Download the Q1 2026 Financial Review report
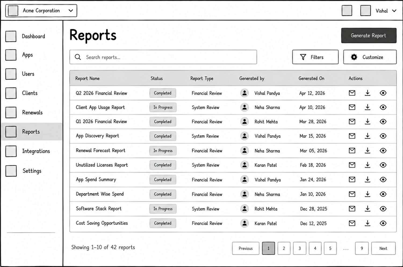The width and height of the screenshot is (403, 267). tap(368, 121)
